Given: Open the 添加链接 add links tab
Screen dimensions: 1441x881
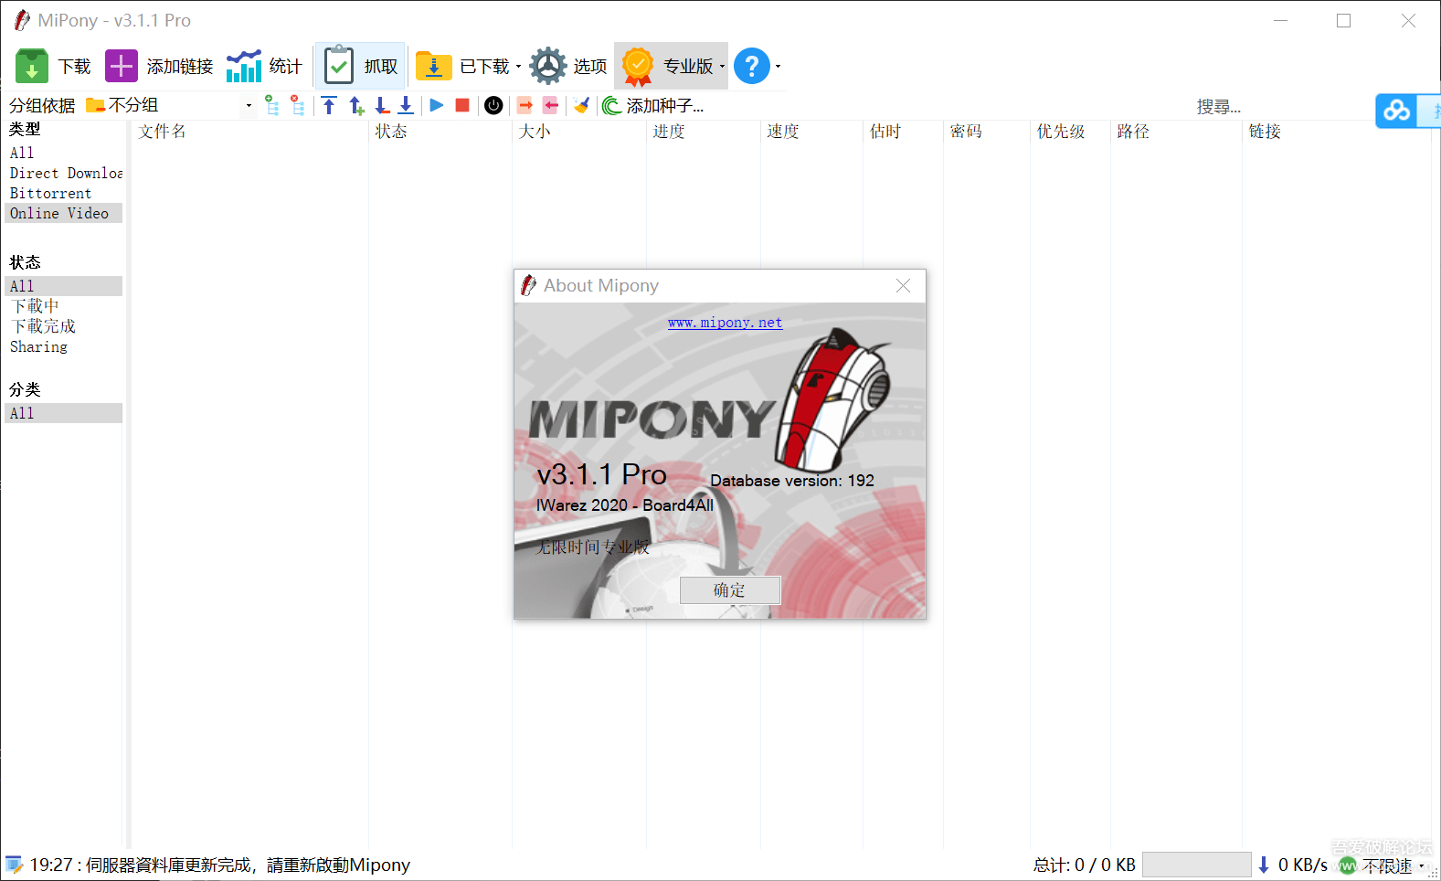Looking at the screenshot, I should click(x=159, y=66).
